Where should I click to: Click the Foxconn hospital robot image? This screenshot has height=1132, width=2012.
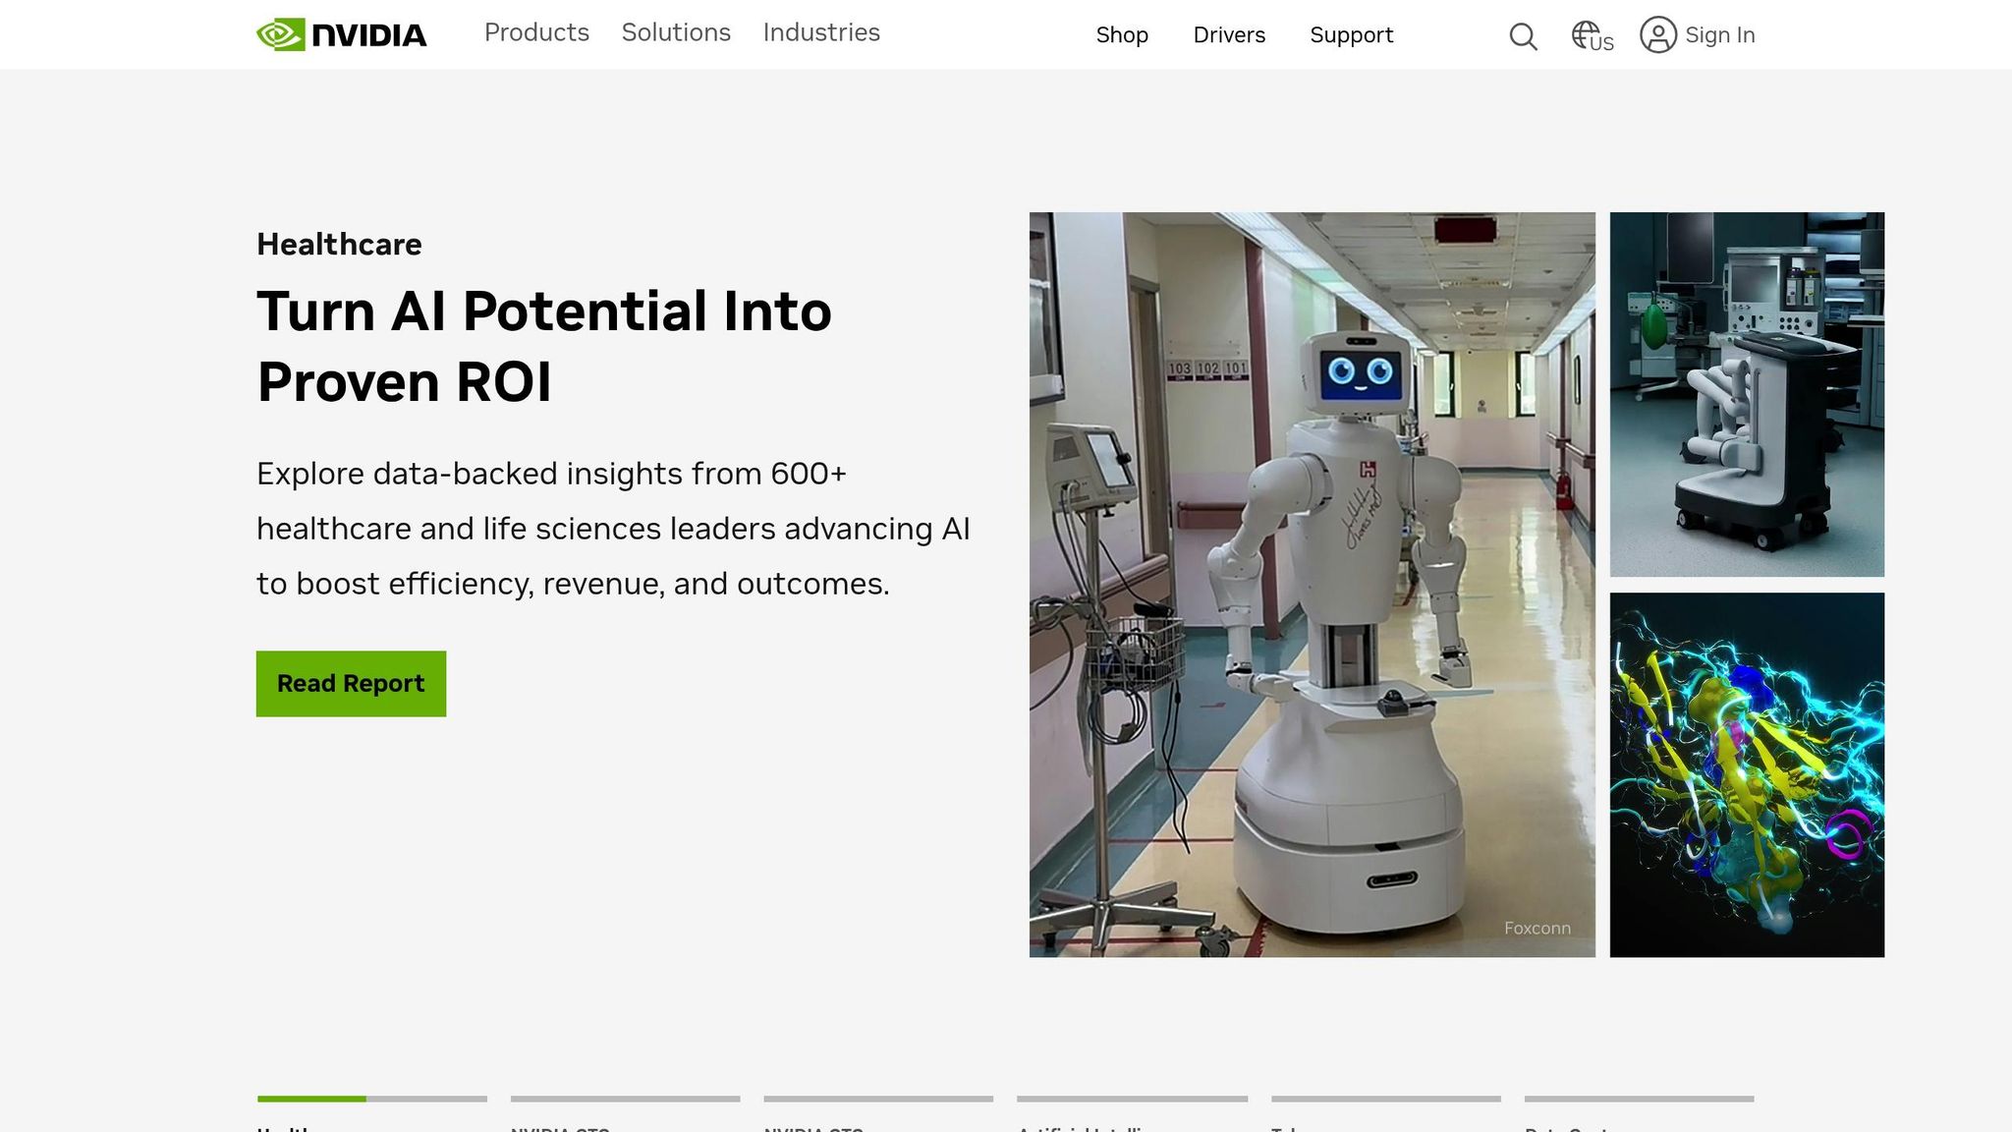[1312, 585]
